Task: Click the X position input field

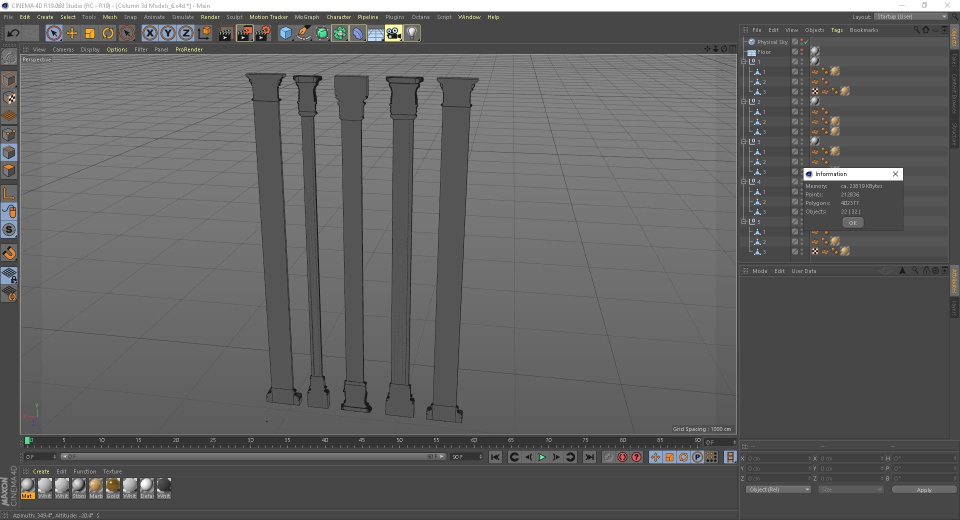Action: [777, 458]
